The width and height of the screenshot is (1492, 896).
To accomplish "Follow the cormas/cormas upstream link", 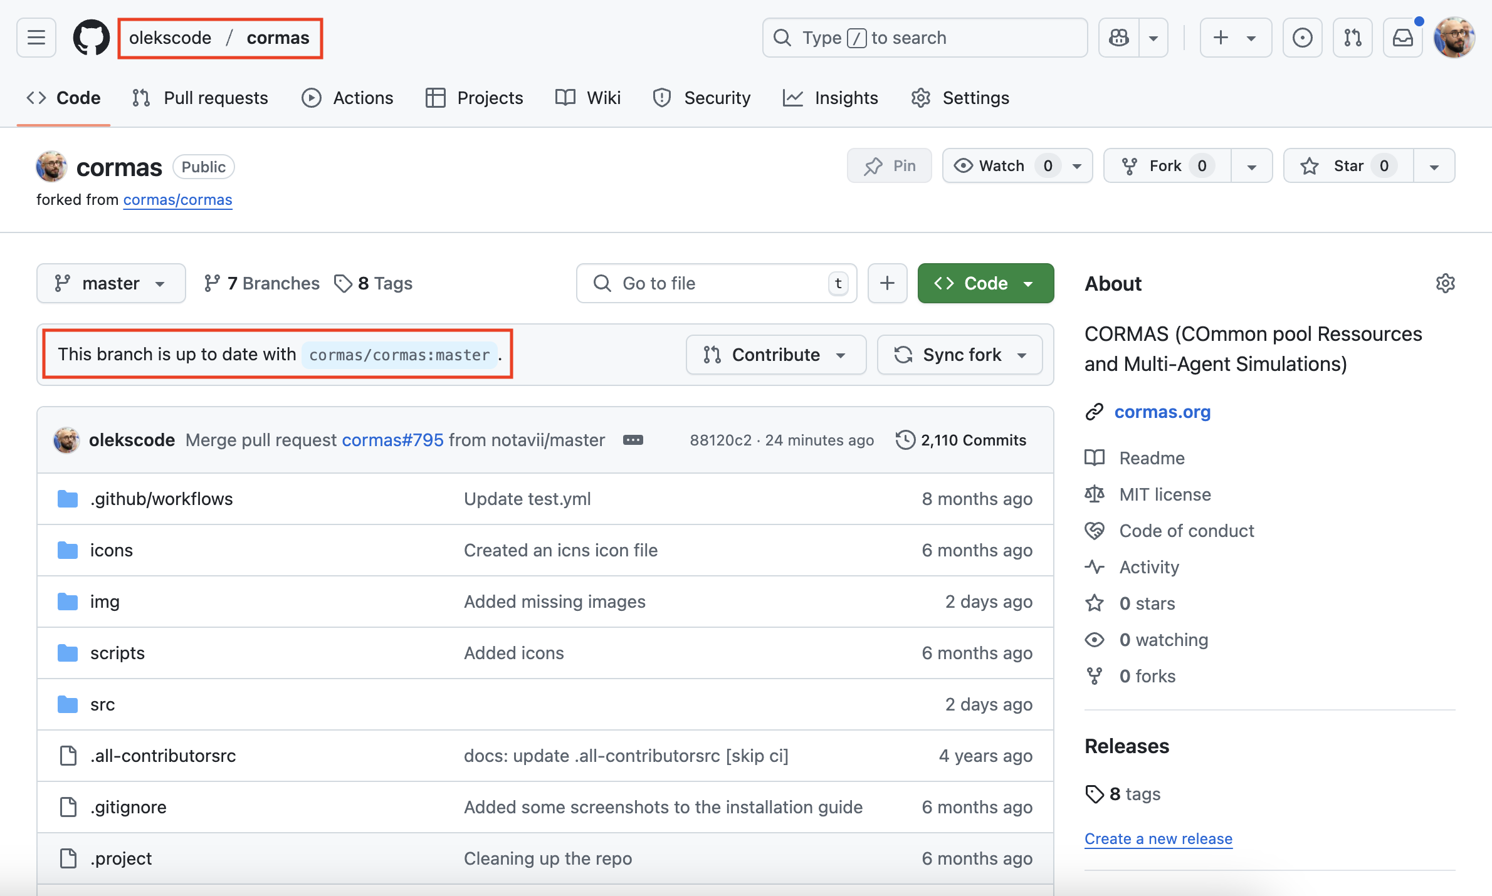I will pos(177,200).
